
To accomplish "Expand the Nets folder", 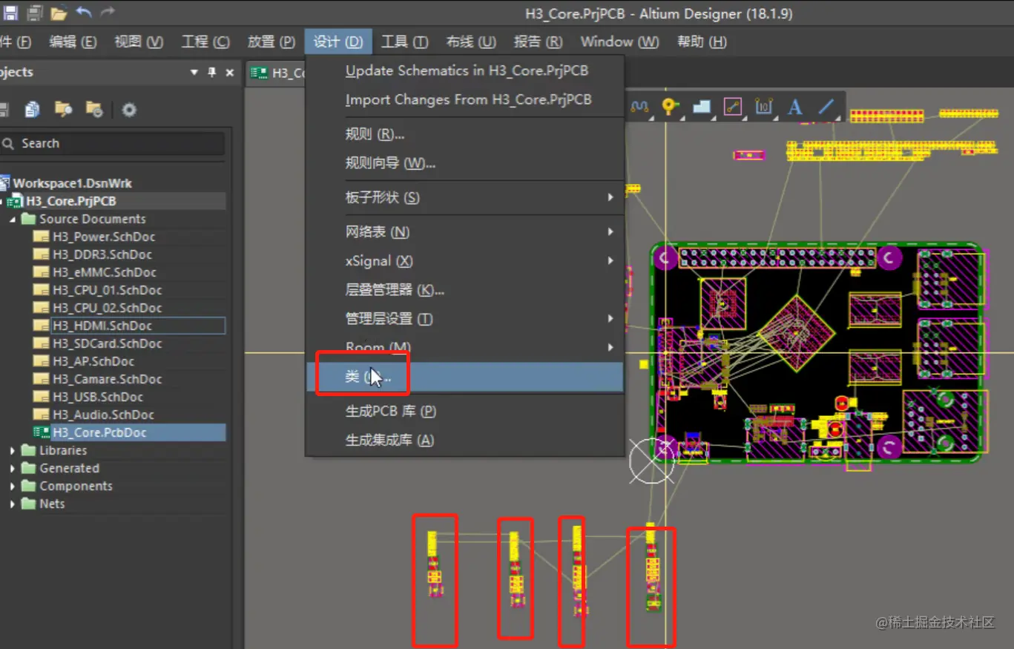I will [13, 504].
